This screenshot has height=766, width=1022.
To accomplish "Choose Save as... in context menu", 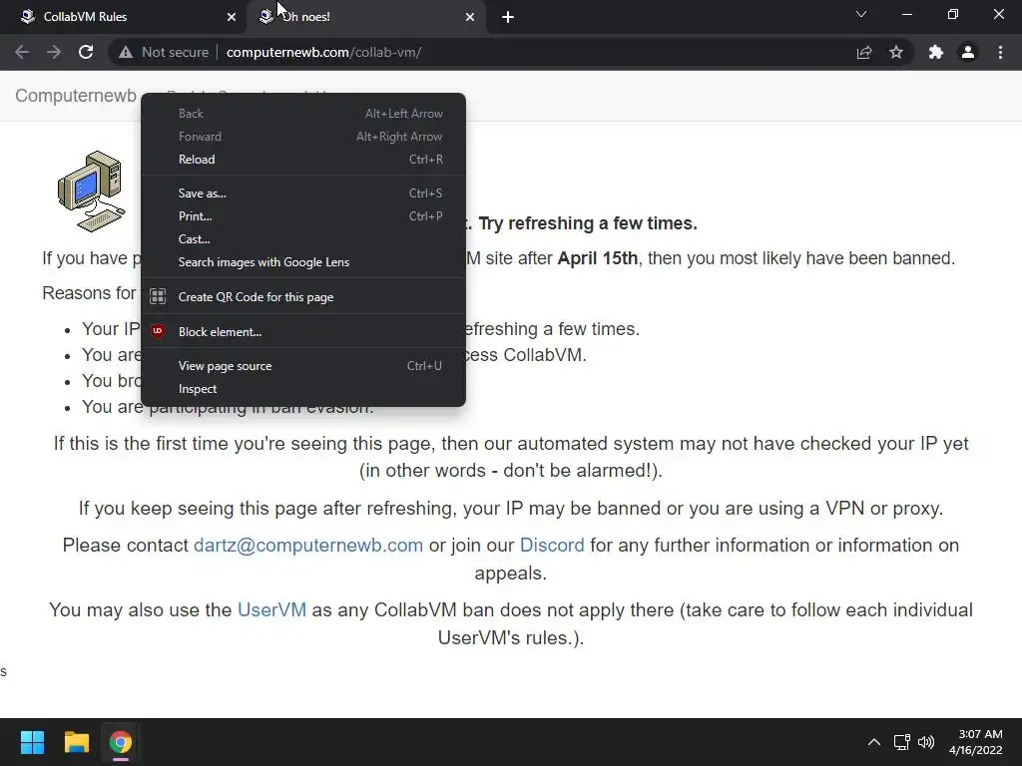I will pos(303,192).
